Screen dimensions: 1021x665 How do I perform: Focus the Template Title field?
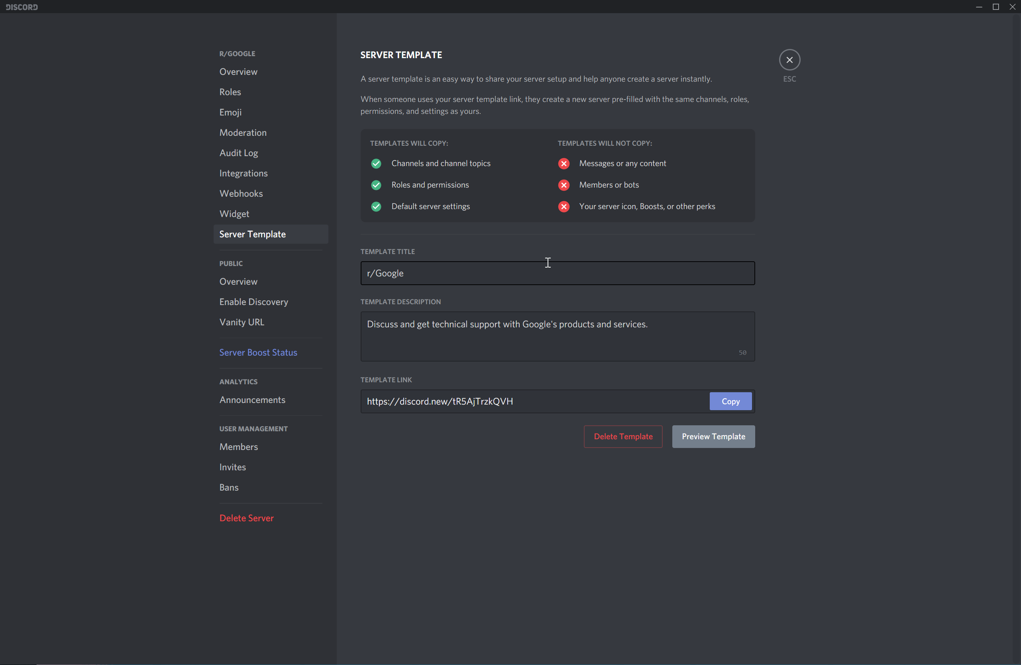[557, 273]
